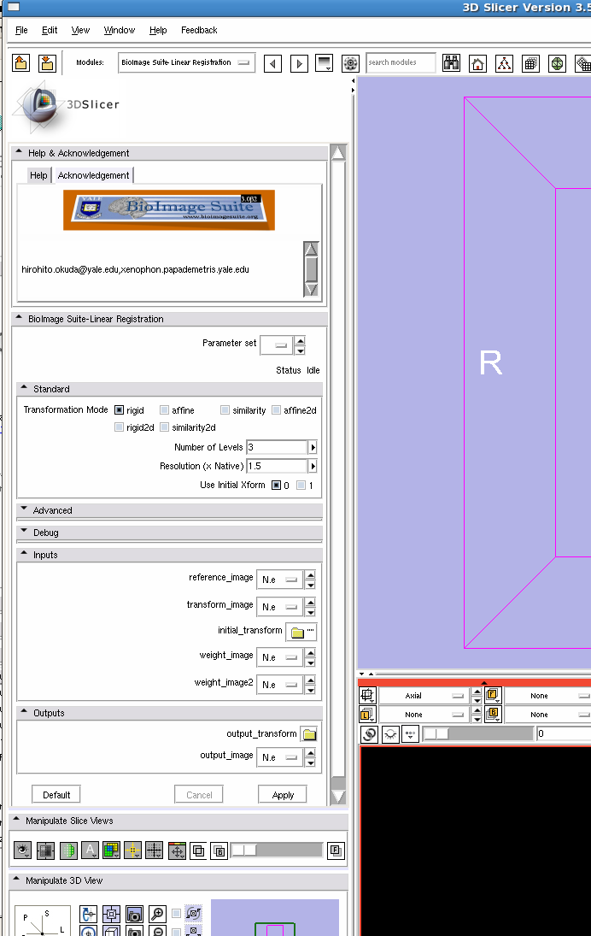Click the link slice viewers icon
The image size is (591, 936).
click(370, 734)
